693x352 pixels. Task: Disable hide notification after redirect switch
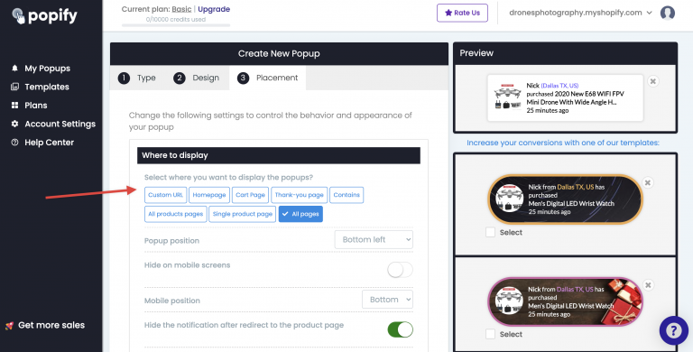point(400,329)
